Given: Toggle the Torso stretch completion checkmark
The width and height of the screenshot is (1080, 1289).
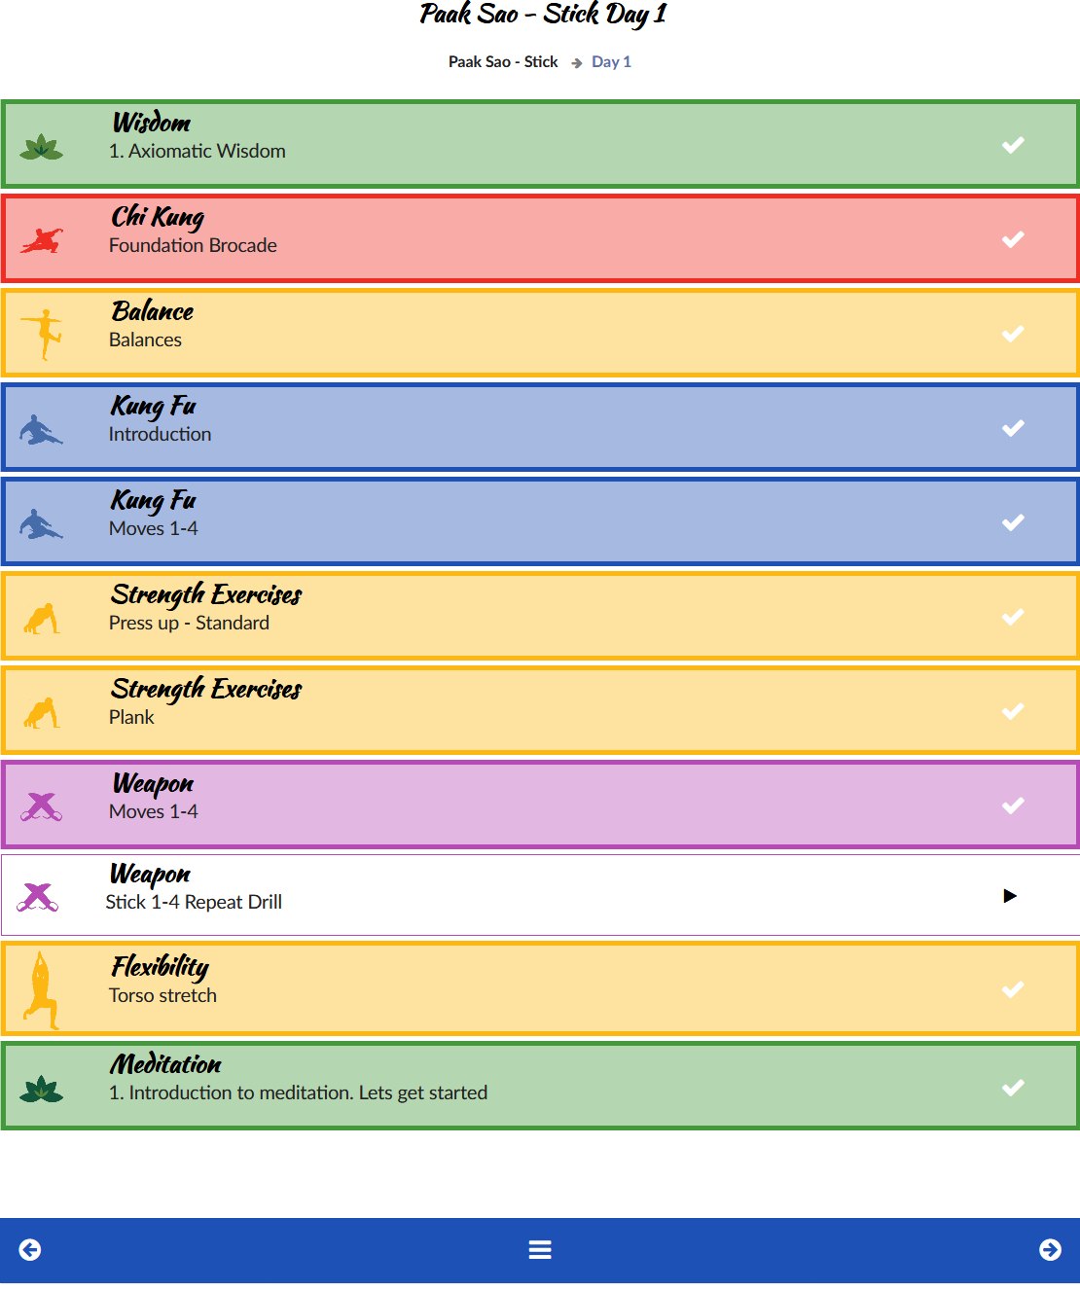Looking at the screenshot, I should click(1013, 989).
